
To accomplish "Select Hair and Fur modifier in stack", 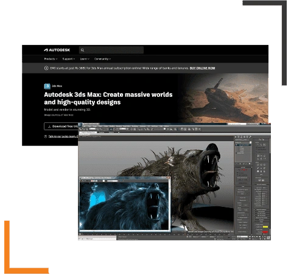I will (243, 145).
